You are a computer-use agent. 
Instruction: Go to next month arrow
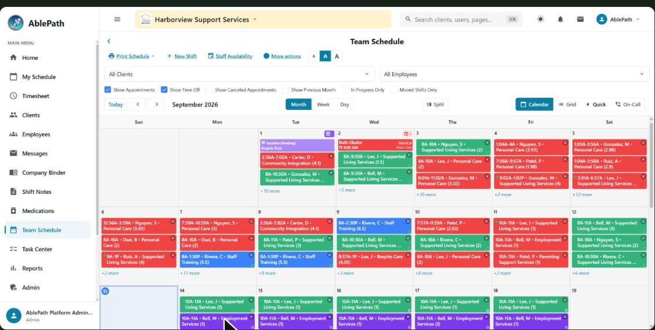(156, 104)
